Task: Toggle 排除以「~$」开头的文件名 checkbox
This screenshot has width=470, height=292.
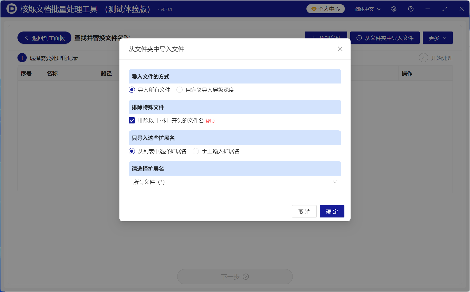Action: pyautogui.click(x=132, y=120)
